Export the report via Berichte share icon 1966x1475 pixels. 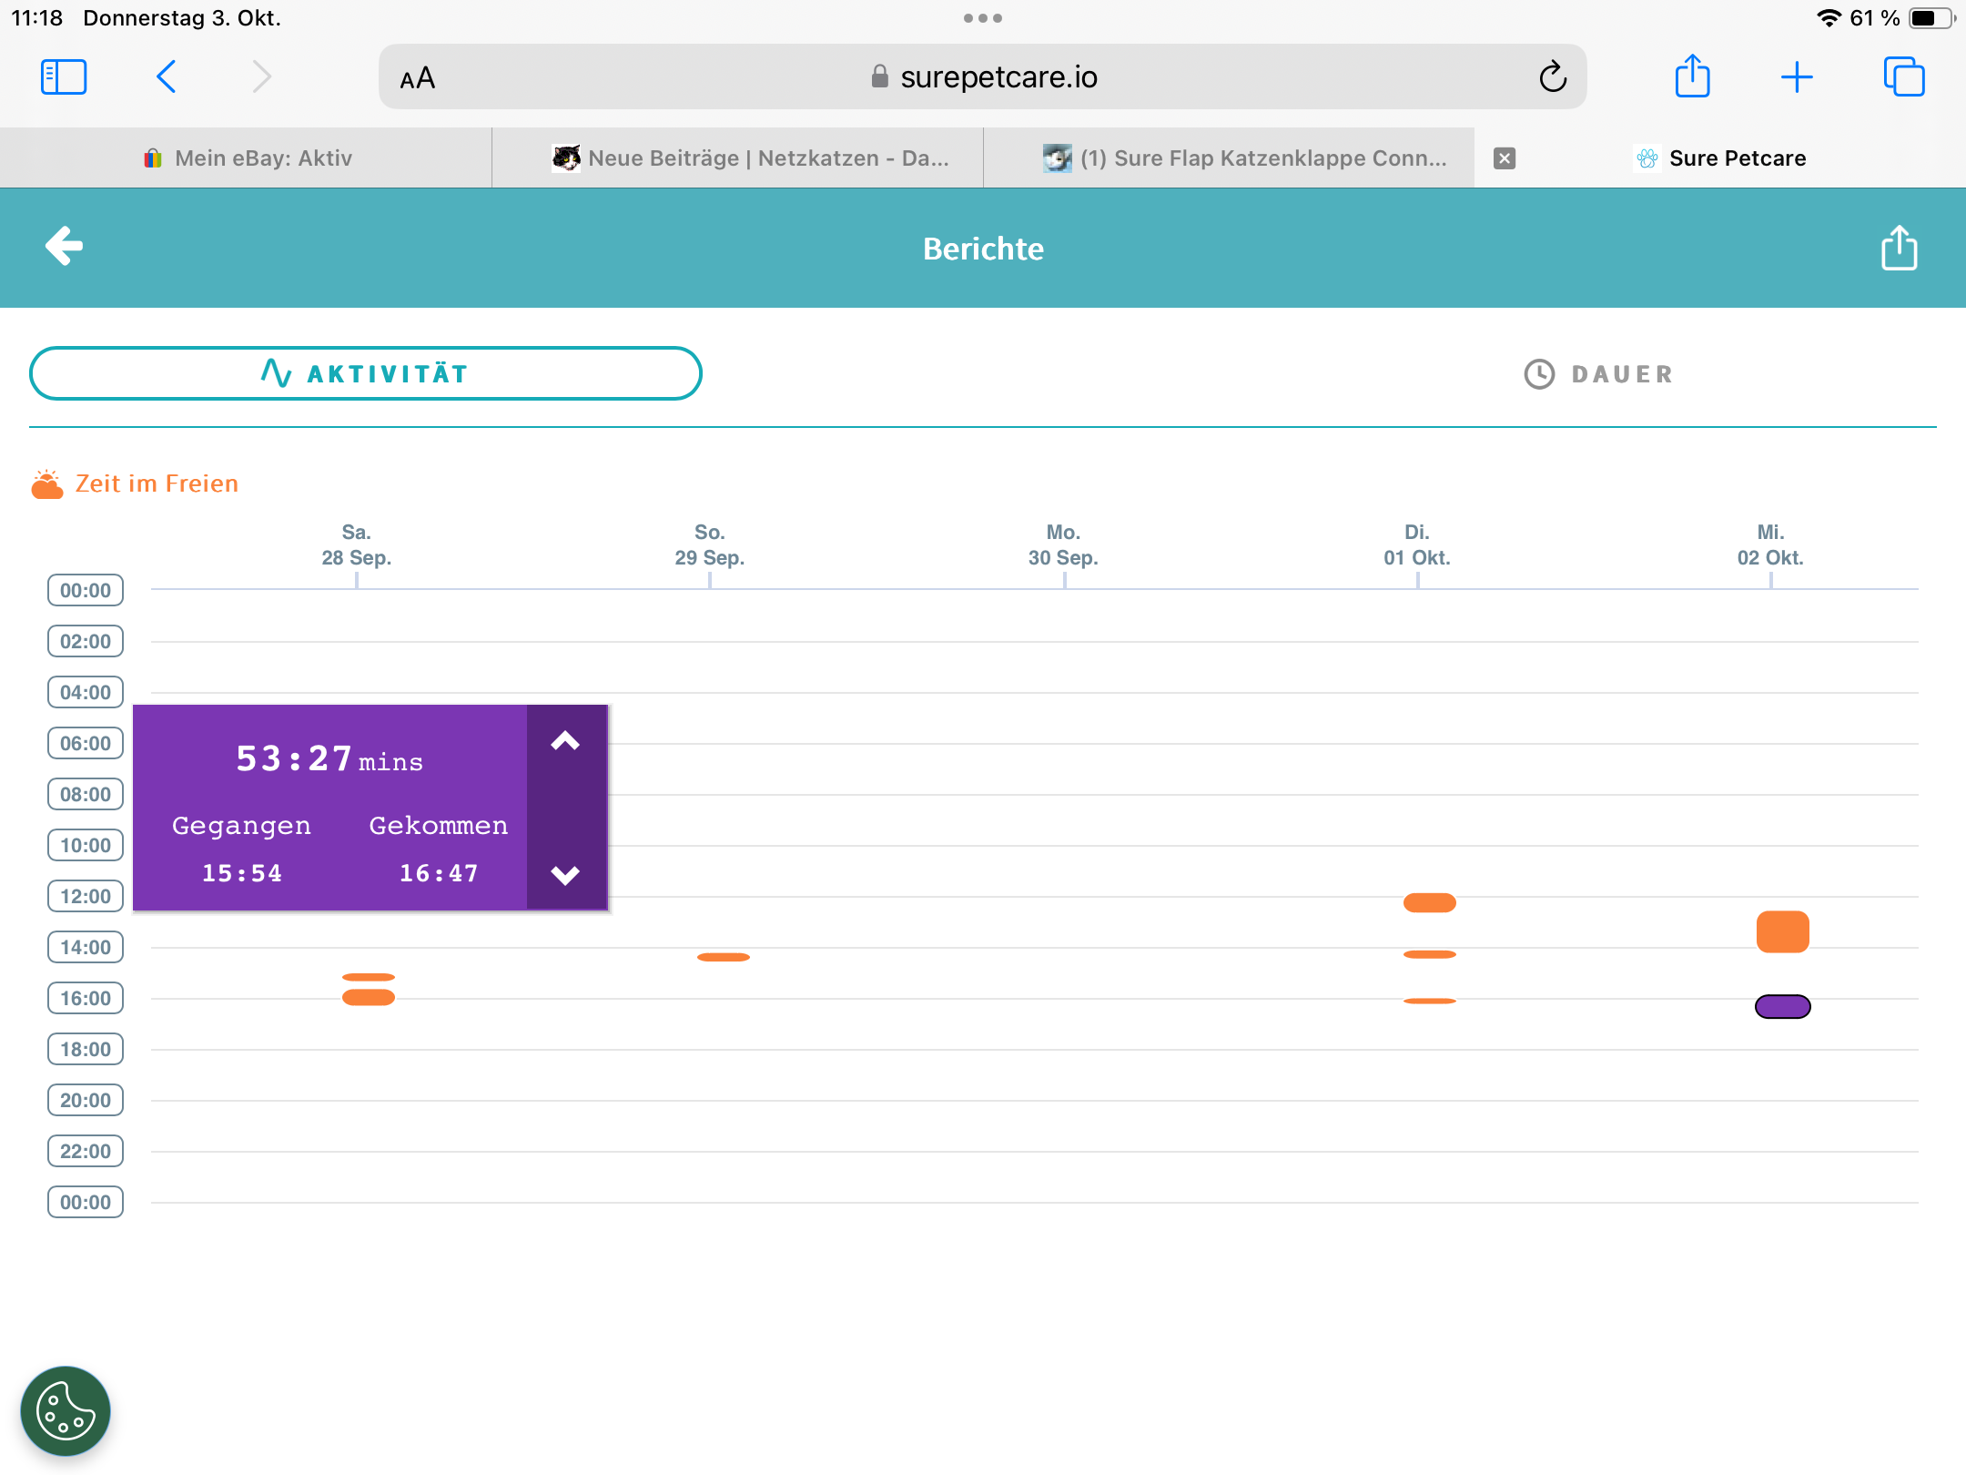[x=1900, y=248]
